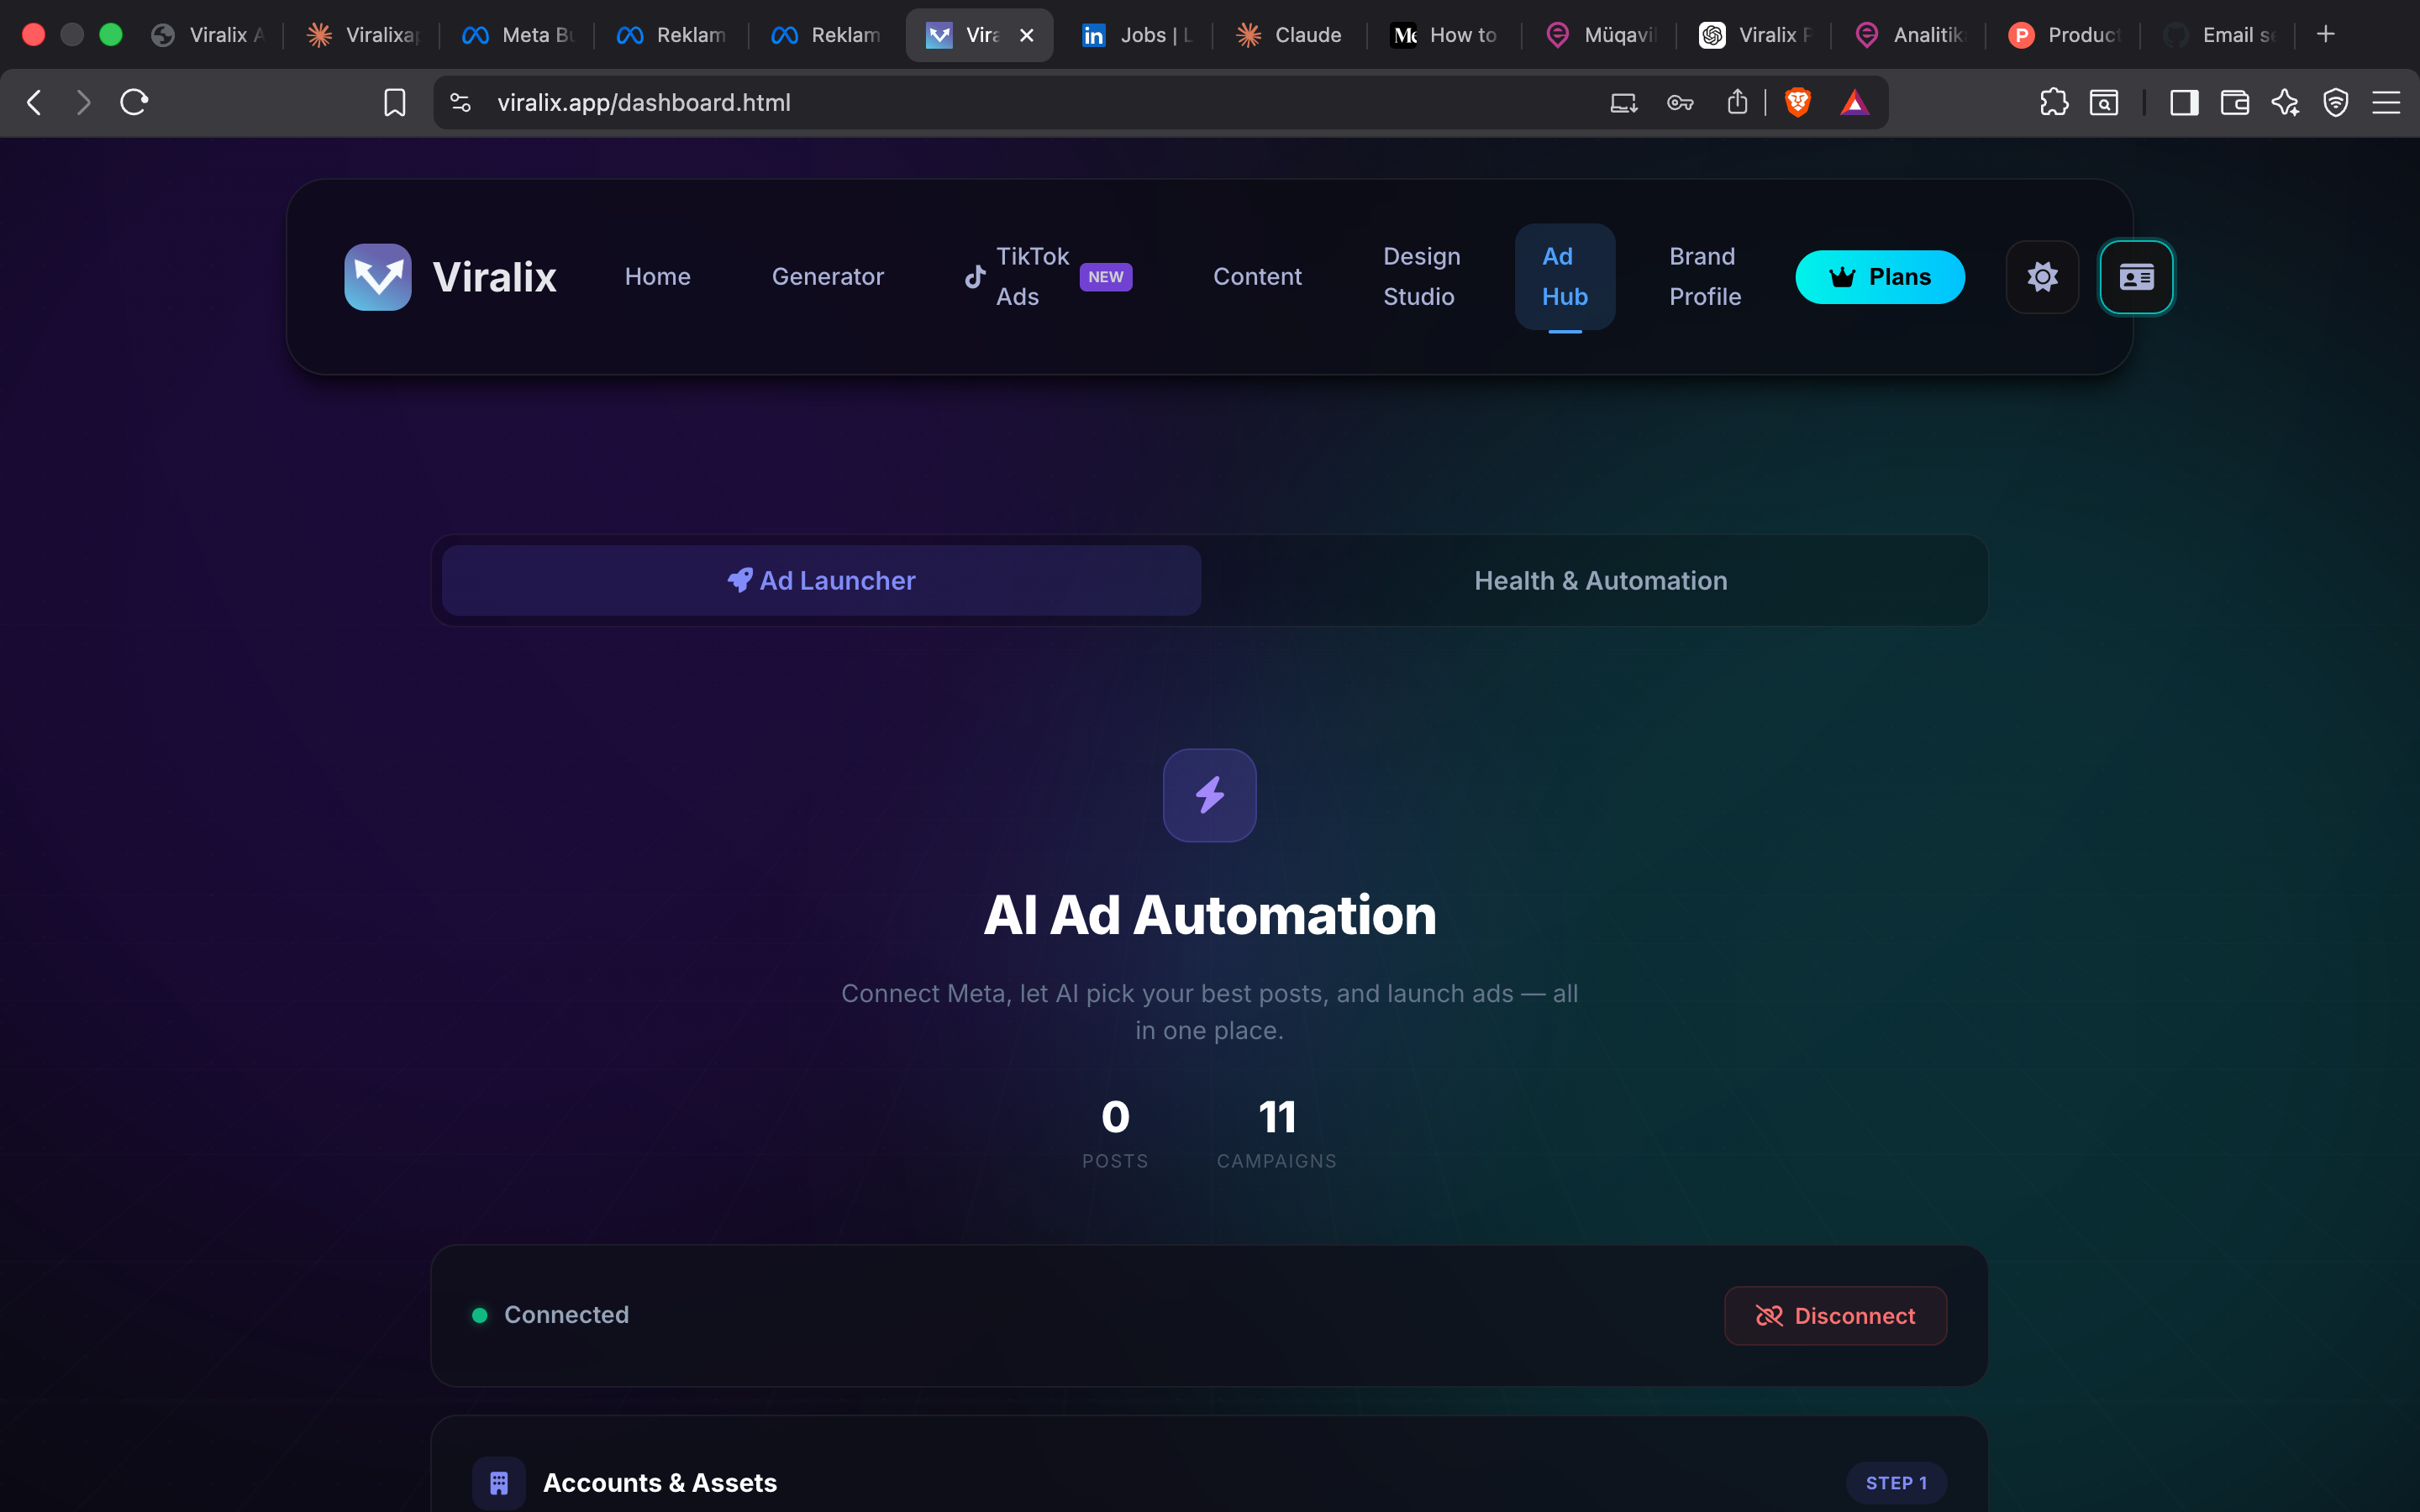Open Design Studio nav item
This screenshot has width=2420, height=1512.
pyautogui.click(x=1421, y=277)
